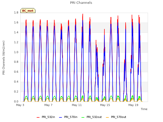Toggle the PRI_570out legend entry
Screen dimensions: 163x122
(x=116, y=117)
